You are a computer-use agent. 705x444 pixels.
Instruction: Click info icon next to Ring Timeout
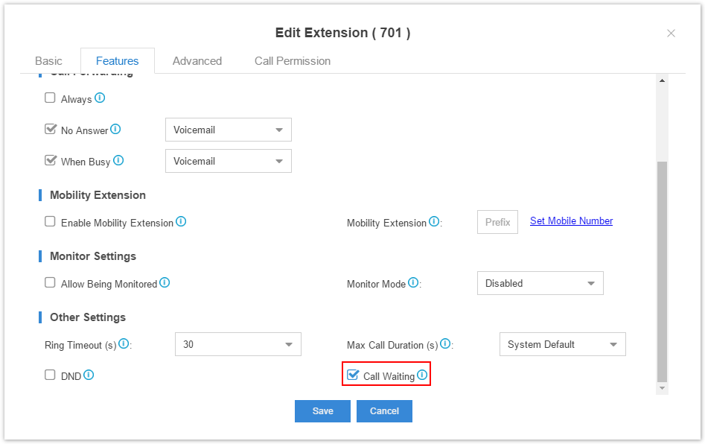click(124, 343)
